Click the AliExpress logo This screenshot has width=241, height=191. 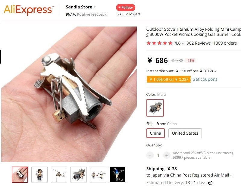pos(29,10)
